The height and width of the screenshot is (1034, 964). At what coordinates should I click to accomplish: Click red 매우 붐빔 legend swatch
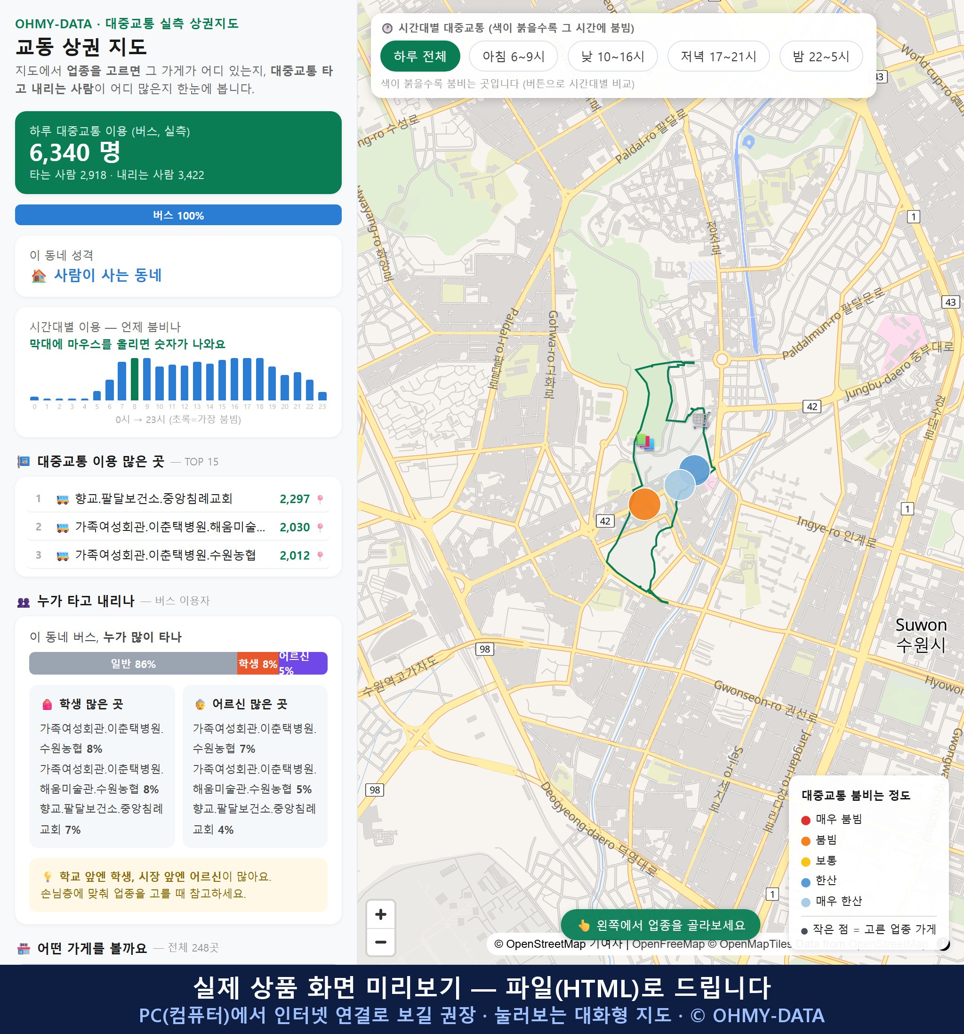click(x=806, y=820)
